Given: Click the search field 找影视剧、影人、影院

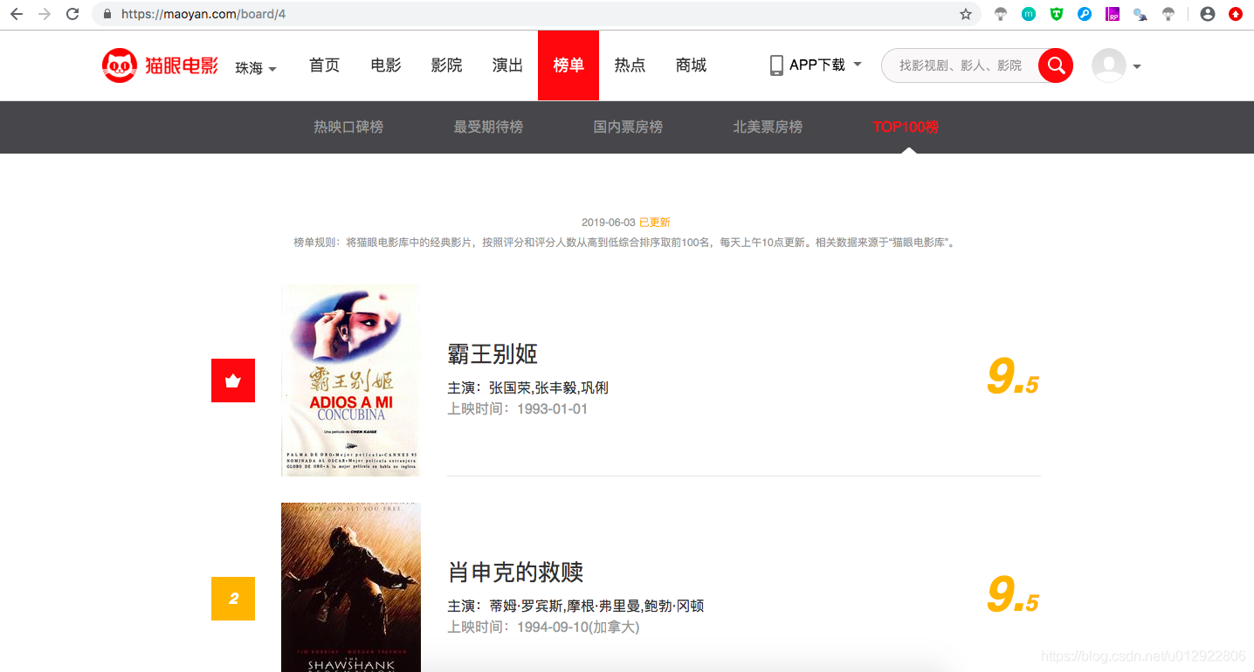Looking at the screenshot, I should coord(961,65).
